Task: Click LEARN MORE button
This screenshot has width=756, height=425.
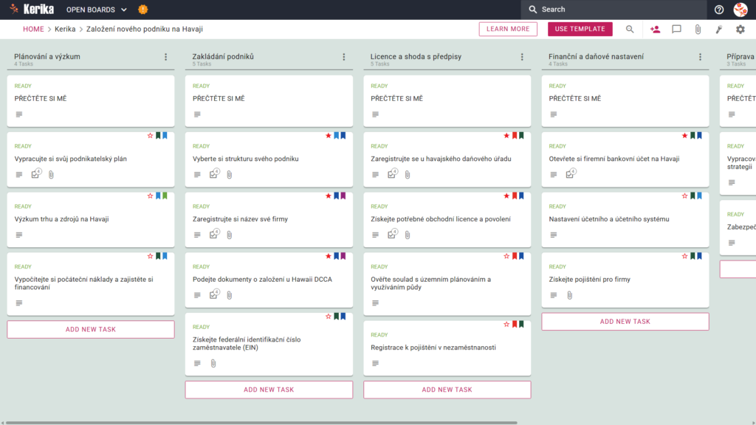Action: pyautogui.click(x=508, y=29)
